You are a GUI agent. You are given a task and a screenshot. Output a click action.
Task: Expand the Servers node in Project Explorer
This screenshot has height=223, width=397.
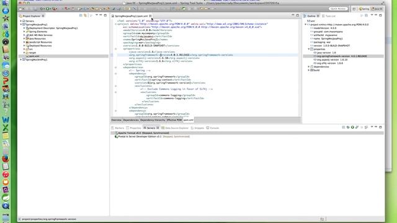point(20,21)
